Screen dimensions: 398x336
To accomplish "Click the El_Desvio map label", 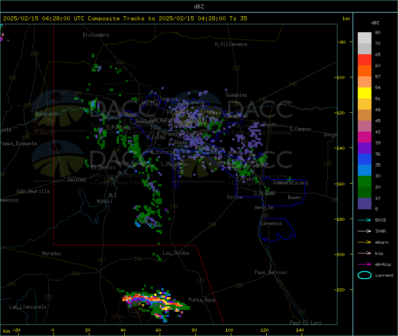I will point(103,167).
